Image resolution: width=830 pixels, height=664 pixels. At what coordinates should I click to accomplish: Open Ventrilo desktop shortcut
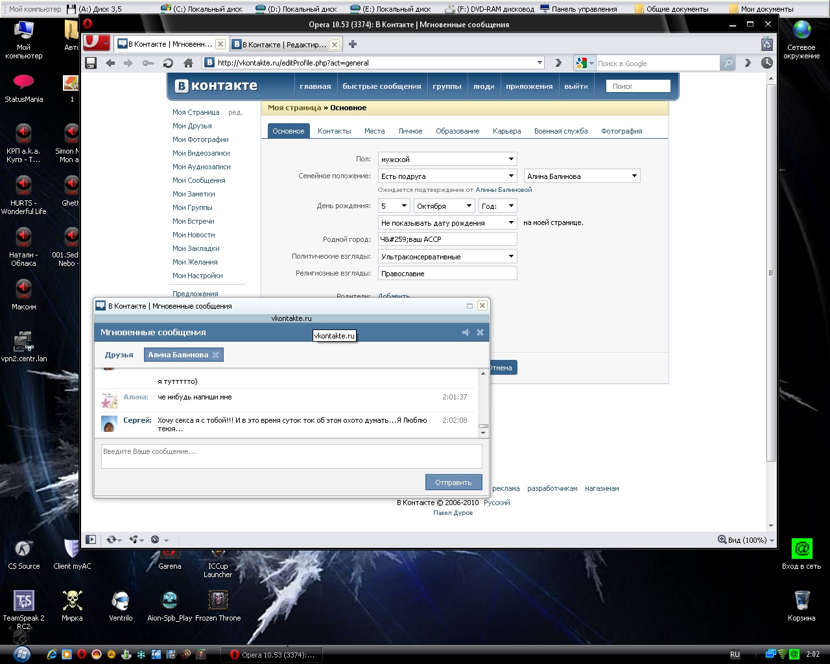(x=121, y=607)
